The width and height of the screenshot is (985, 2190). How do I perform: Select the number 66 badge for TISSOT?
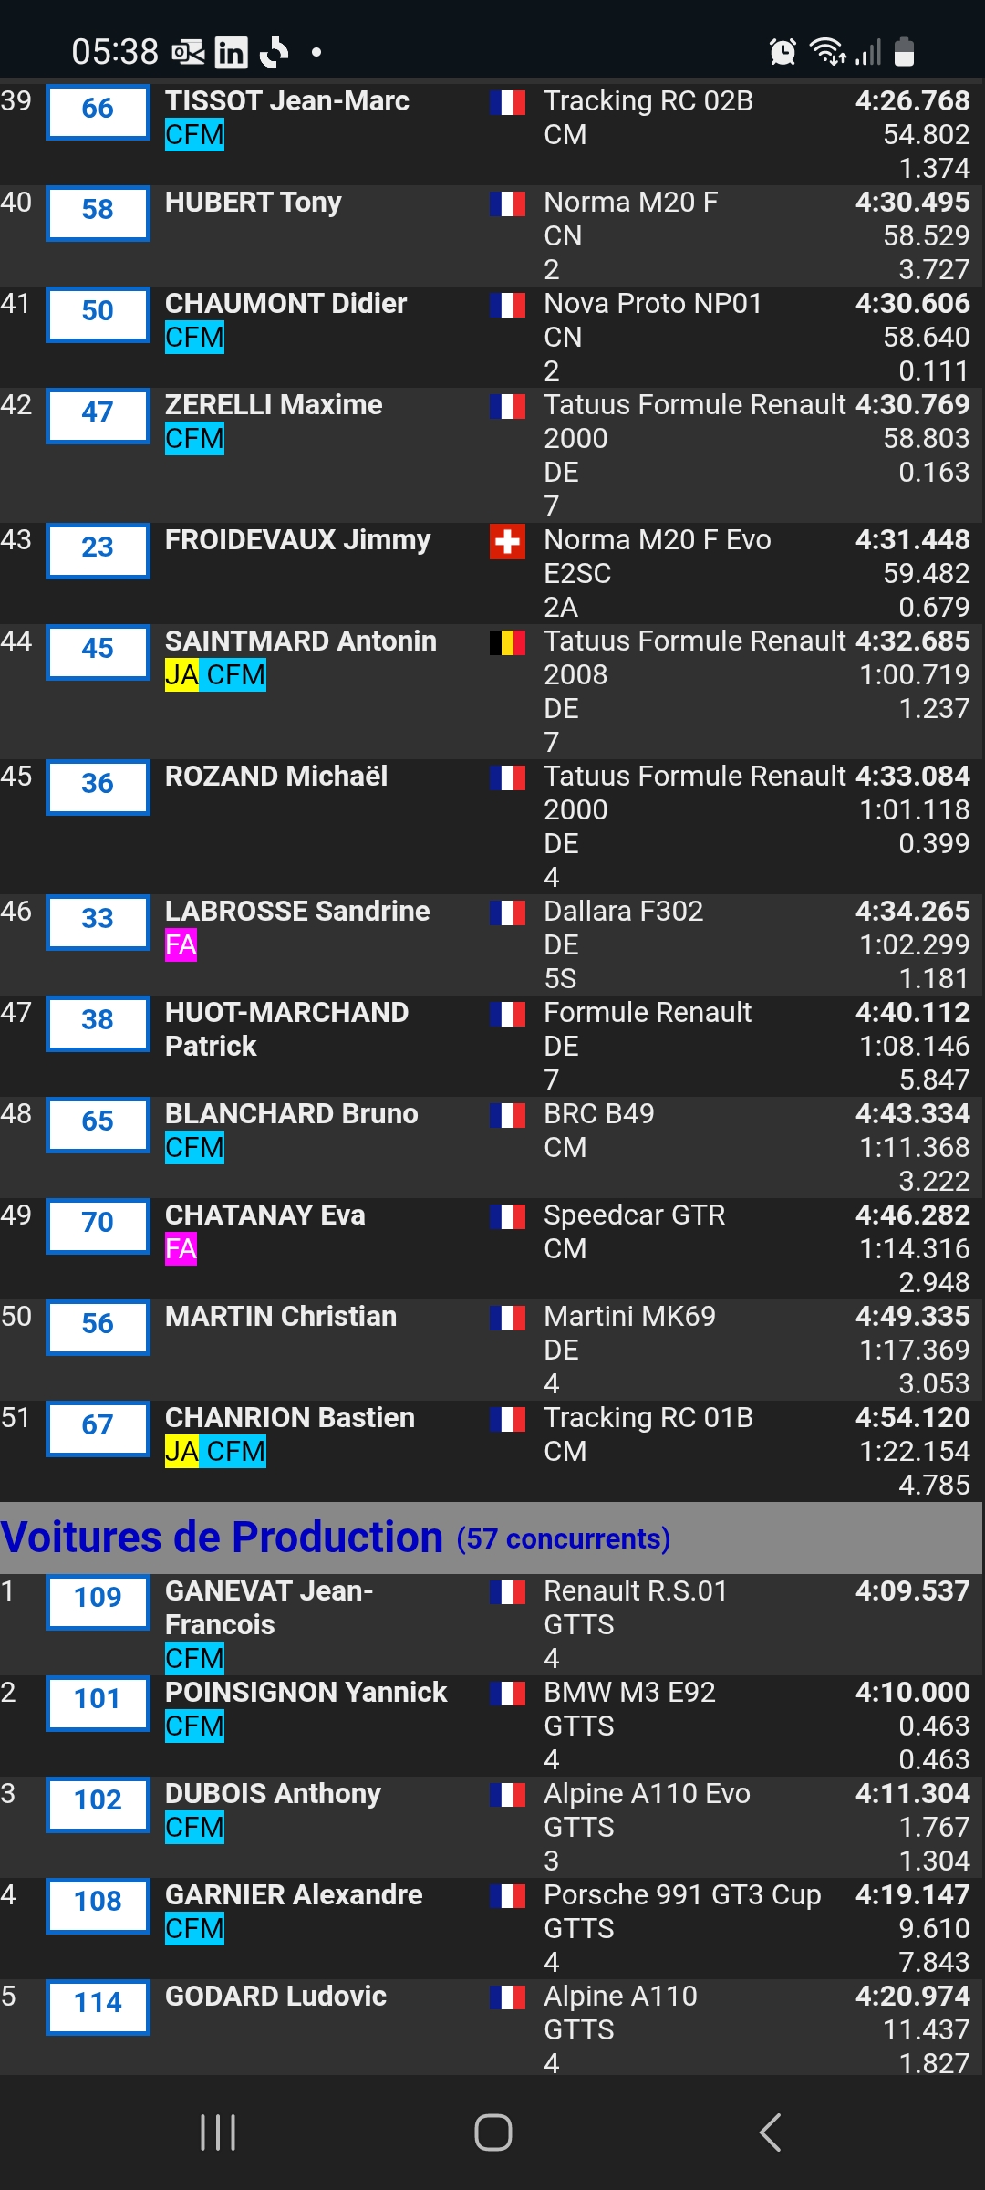[98, 111]
